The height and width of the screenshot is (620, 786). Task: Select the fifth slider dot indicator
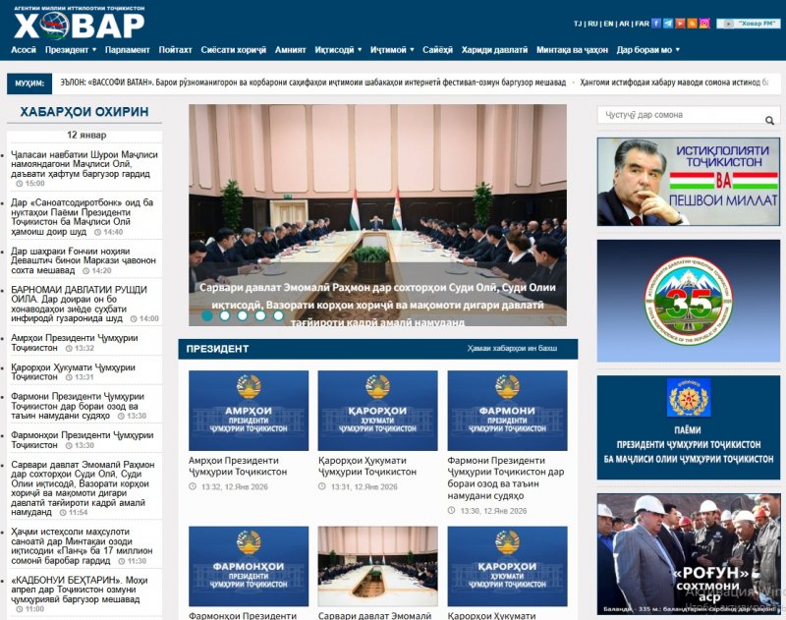coord(278,315)
